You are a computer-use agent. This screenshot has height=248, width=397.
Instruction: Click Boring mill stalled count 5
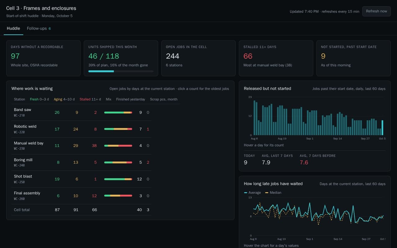click(96, 162)
